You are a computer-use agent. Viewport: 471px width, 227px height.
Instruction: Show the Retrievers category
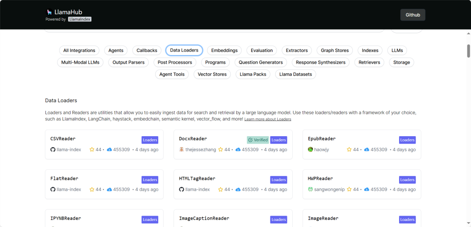tap(369, 62)
